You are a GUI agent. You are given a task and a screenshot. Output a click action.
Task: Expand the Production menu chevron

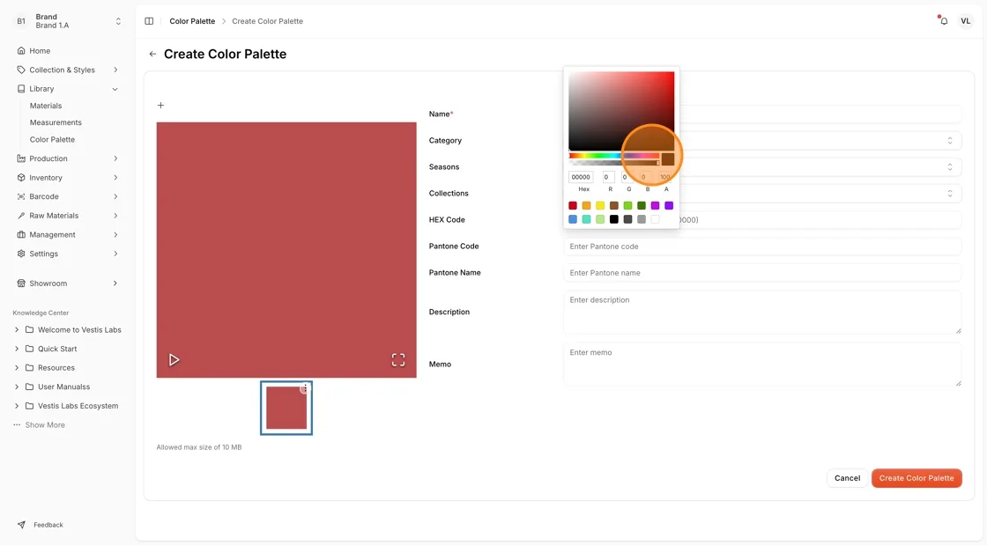[115, 158]
